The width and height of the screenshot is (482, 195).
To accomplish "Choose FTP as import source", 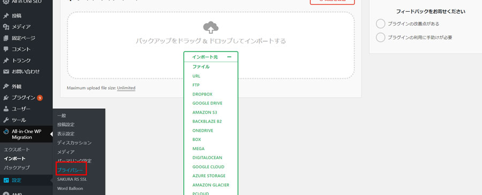I will 196,85.
